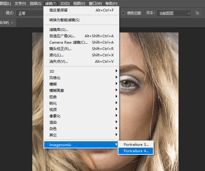
Task: Select Portraiture 4 plugin
Action: [x=136, y=151]
